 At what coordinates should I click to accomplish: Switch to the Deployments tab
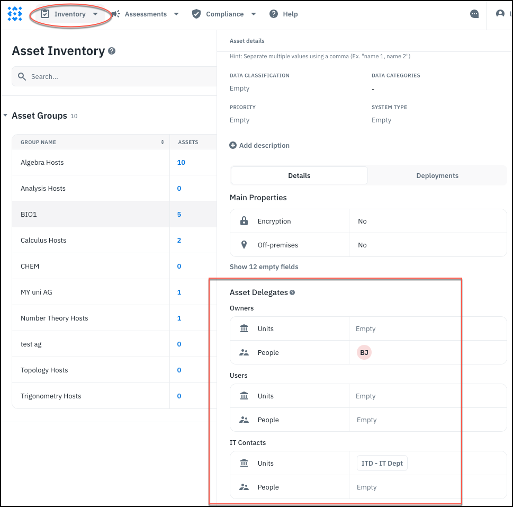click(437, 175)
